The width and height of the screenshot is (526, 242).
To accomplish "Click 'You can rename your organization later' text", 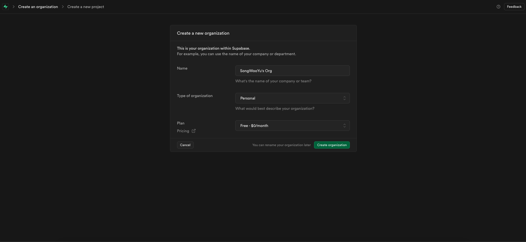I will tap(281, 145).
